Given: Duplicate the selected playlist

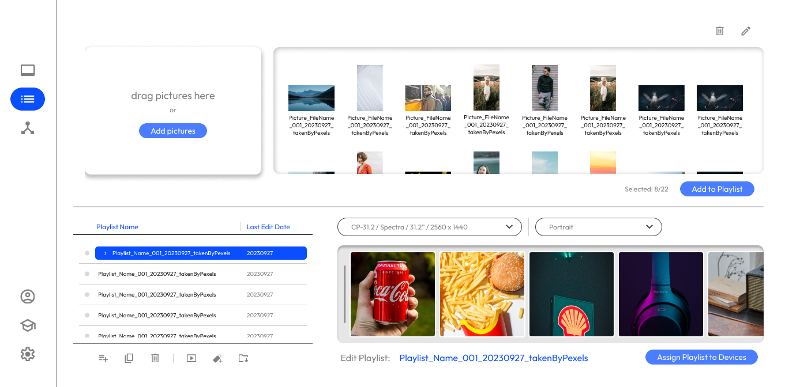Looking at the screenshot, I should pos(129,358).
